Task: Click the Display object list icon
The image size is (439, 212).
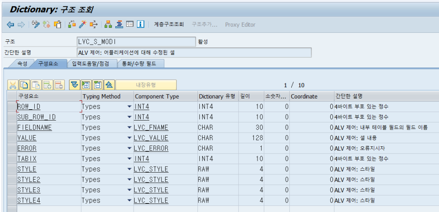Action: tap(119, 24)
